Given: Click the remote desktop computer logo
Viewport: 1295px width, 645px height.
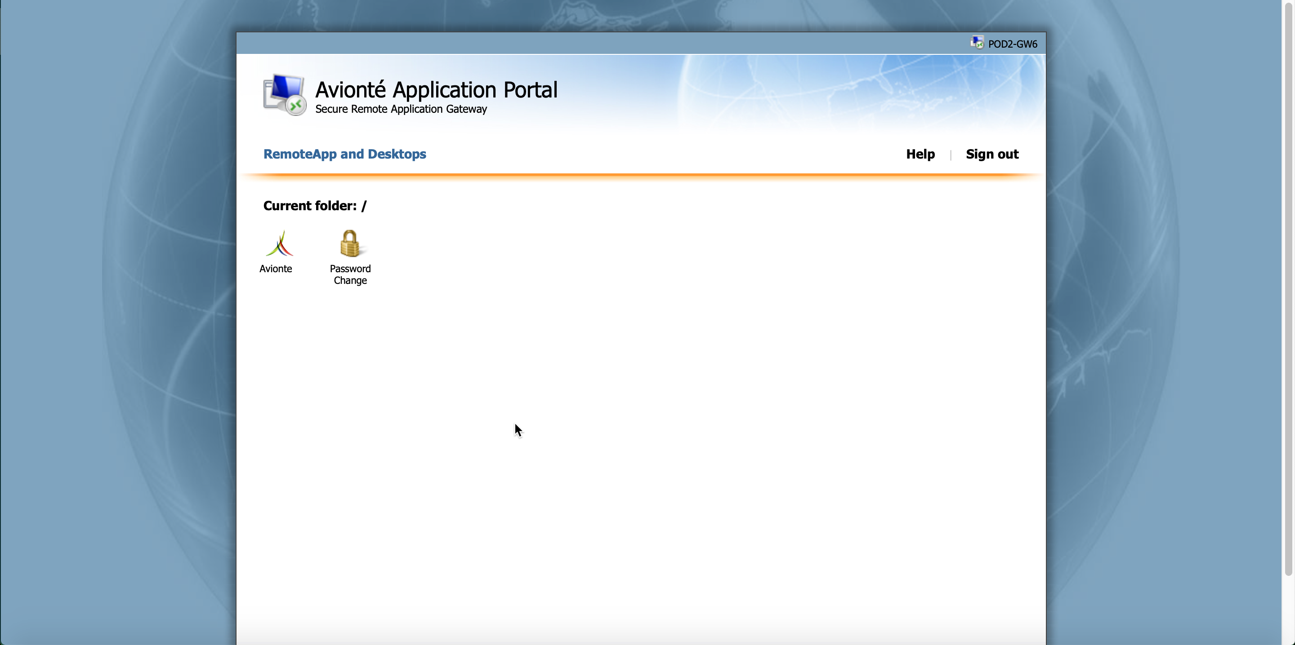Looking at the screenshot, I should [284, 95].
